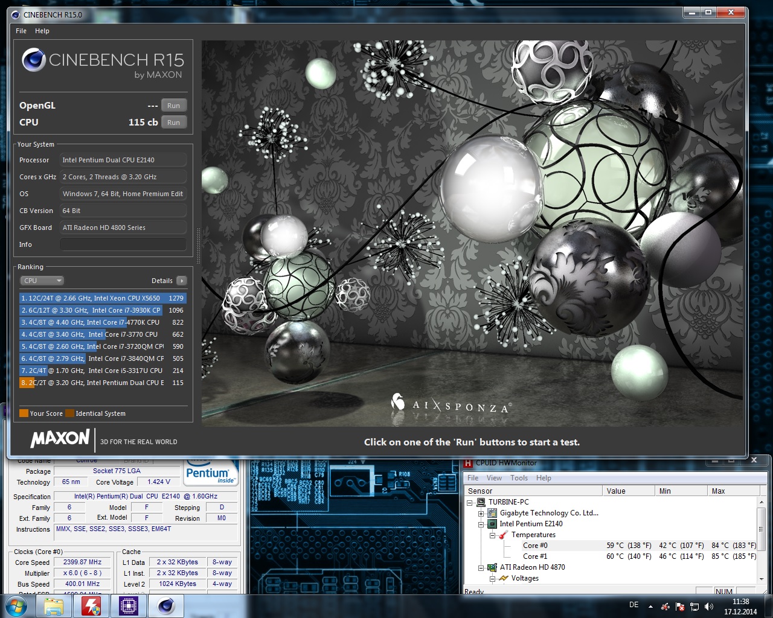Image resolution: width=773 pixels, height=618 pixels.
Task: Collapse the Temperatures node in HWMonitor
Action: (x=492, y=535)
